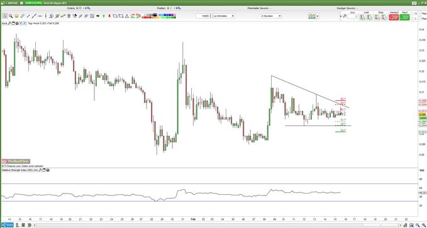The width and height of the screenshot is (427, 228).
Task: Click the trash can delete-objects icon
Action: tap(69, 16)
